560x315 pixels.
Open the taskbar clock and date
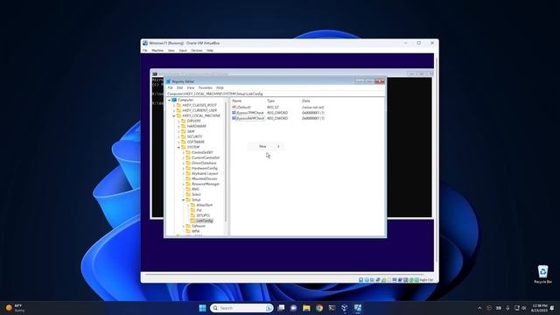point(539,308)
